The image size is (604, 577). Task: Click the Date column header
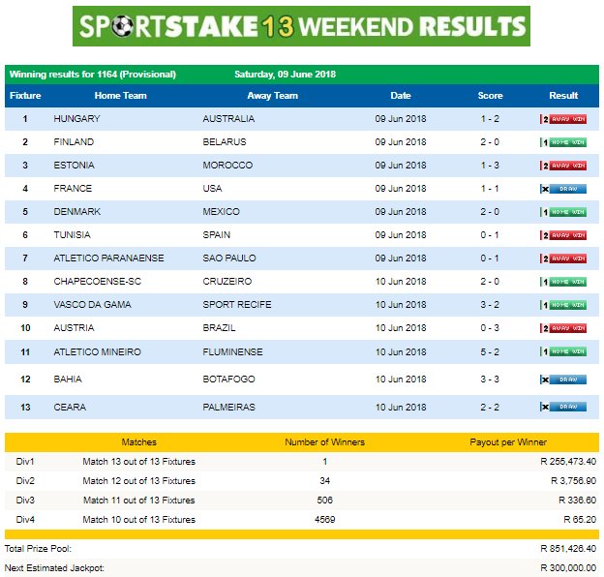[x=401, y=96]
